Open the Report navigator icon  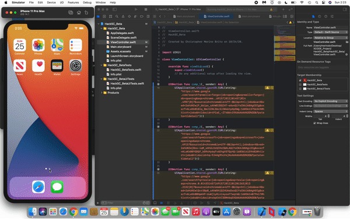(148, 16)
